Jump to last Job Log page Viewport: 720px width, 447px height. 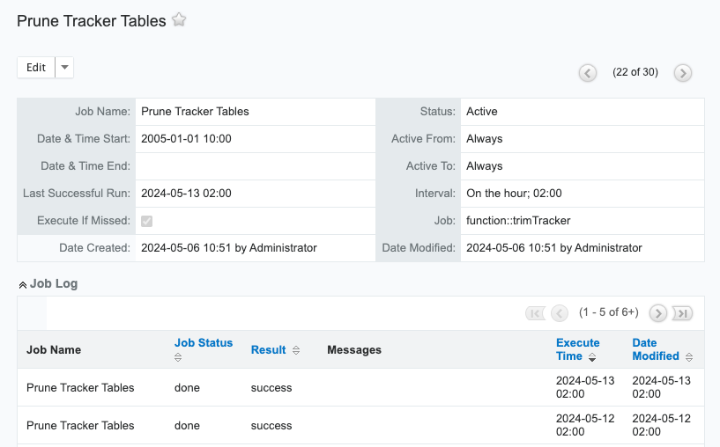pos(682,313)
